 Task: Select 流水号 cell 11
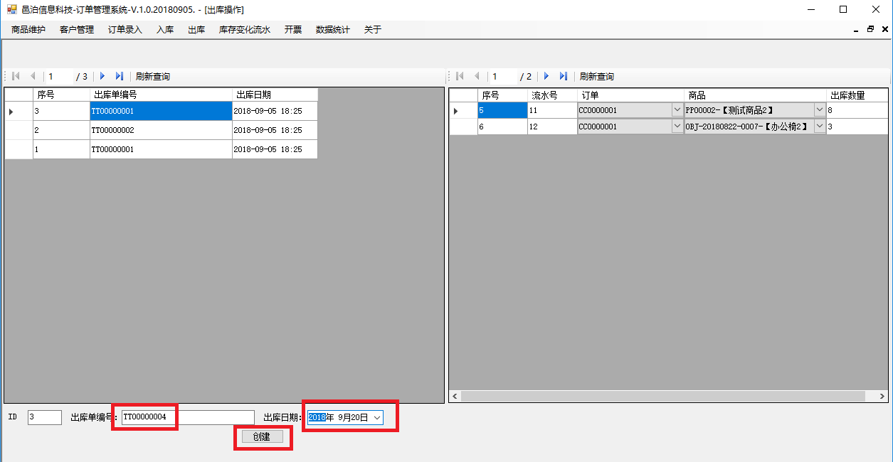click(552, 110)
